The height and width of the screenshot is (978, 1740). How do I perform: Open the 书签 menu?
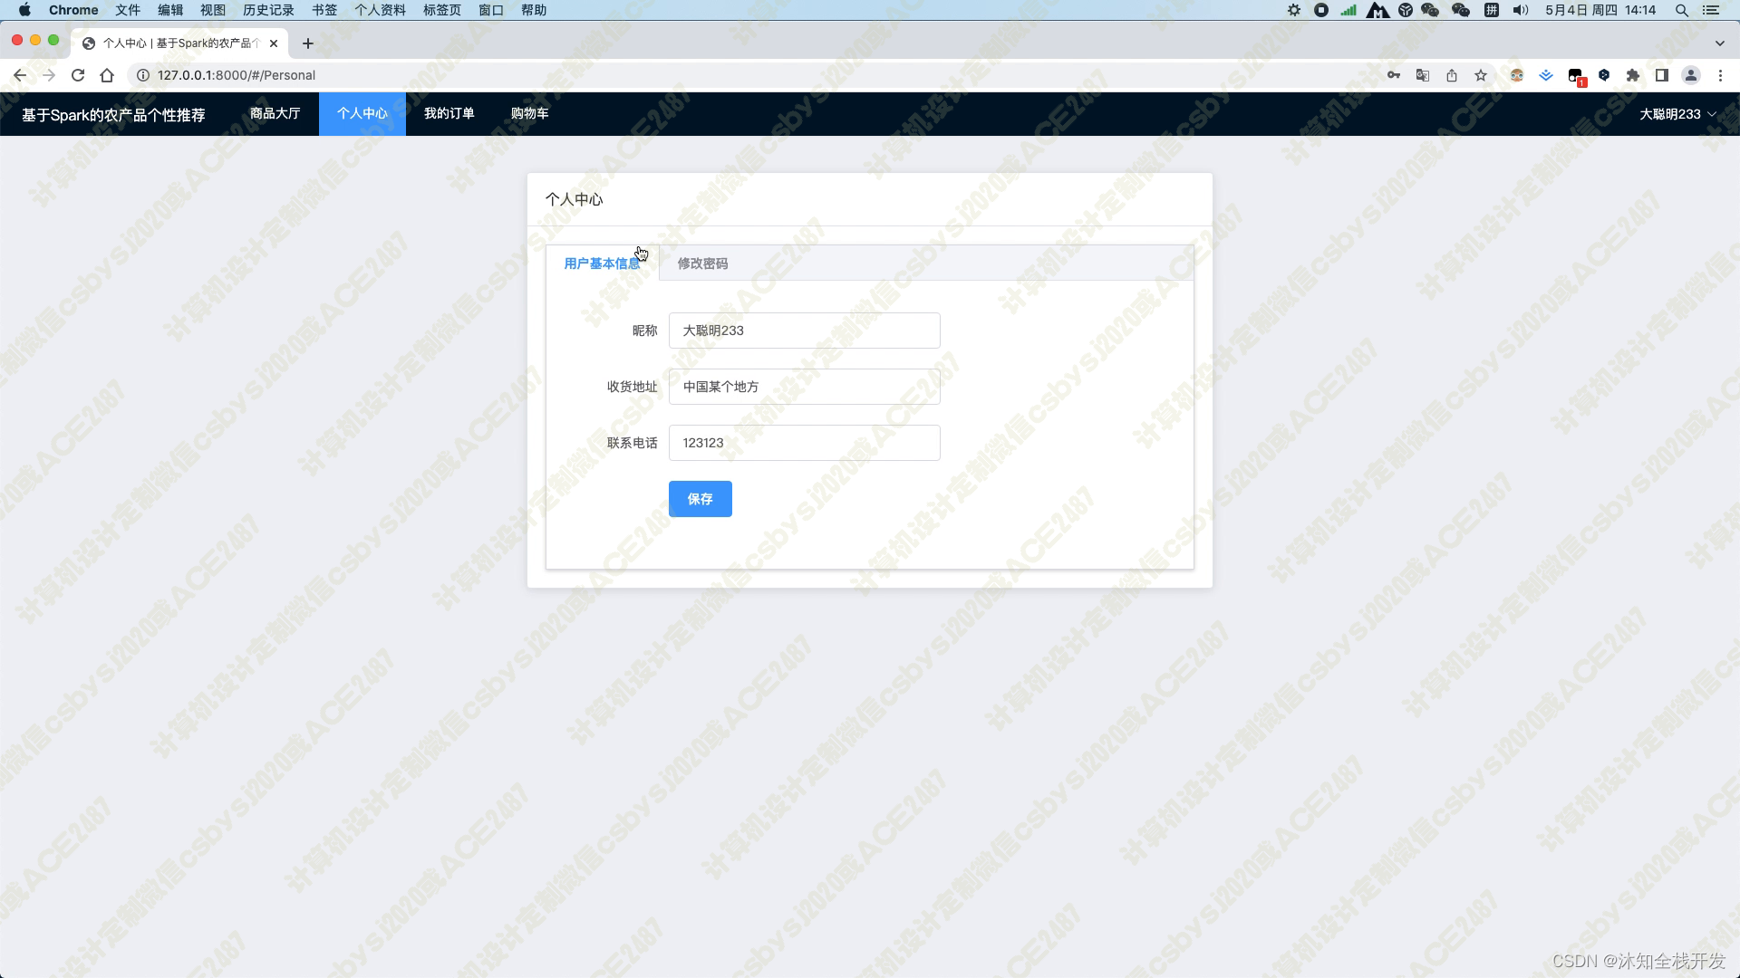[x=324, y=10]
